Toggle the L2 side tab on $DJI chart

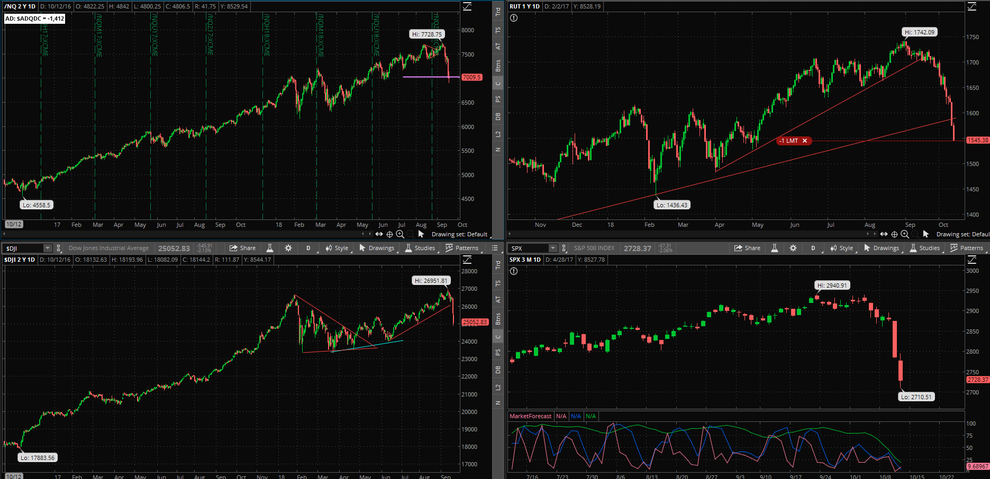click(x=498, y=388)
